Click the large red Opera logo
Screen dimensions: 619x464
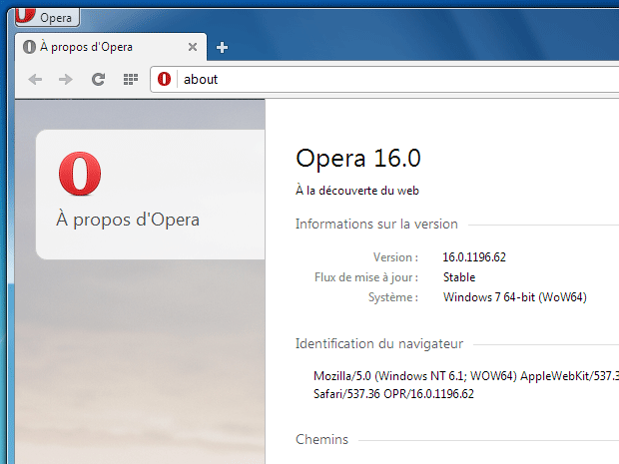coord(80,174)
